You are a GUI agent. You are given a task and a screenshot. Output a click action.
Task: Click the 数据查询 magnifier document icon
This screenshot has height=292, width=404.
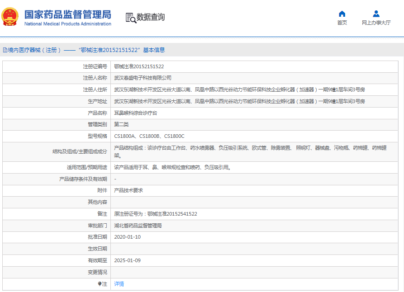click(x=130, y=17)
